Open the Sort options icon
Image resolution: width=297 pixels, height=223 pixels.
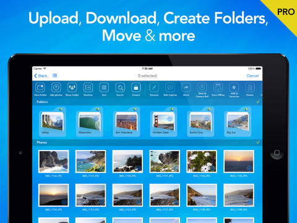(x=104, y=87)
